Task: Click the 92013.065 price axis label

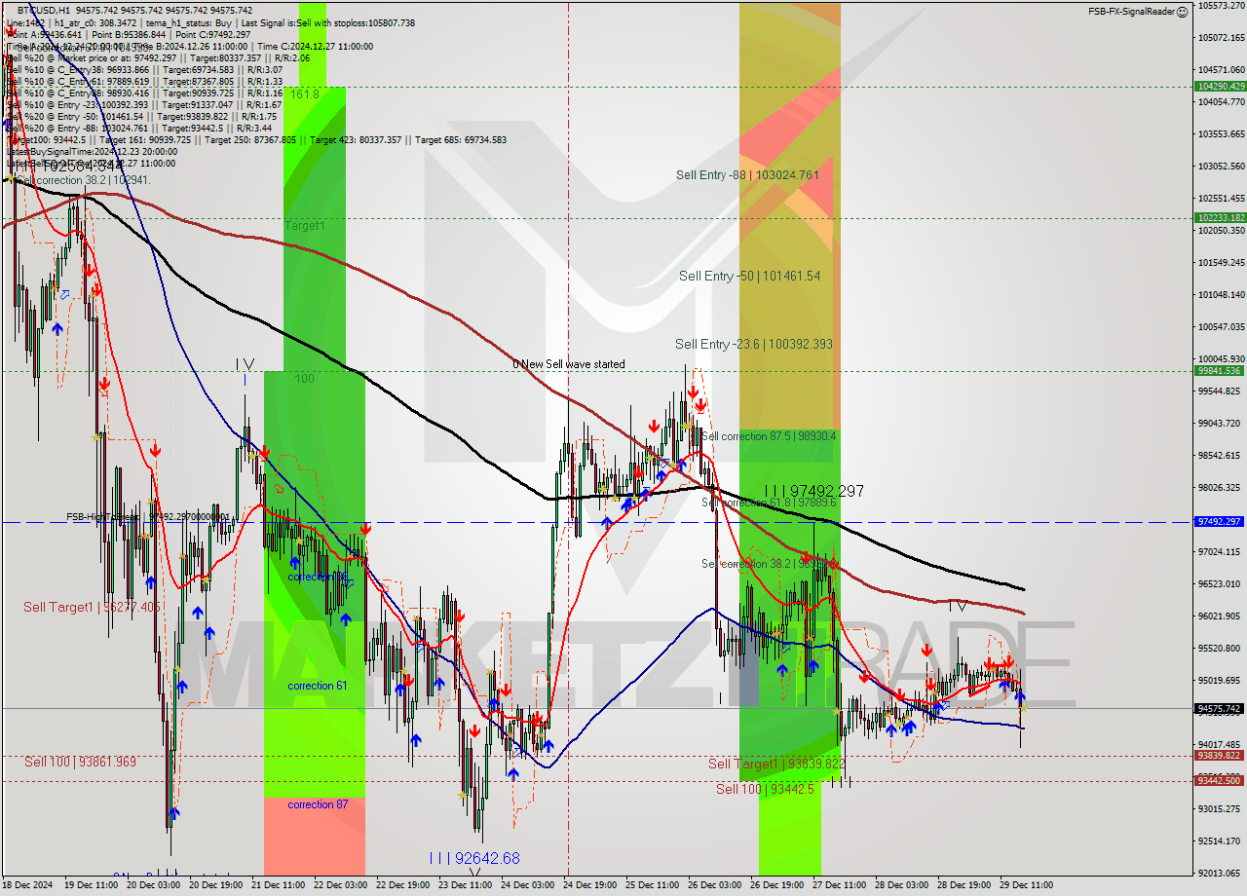Action: [1220, 874]
